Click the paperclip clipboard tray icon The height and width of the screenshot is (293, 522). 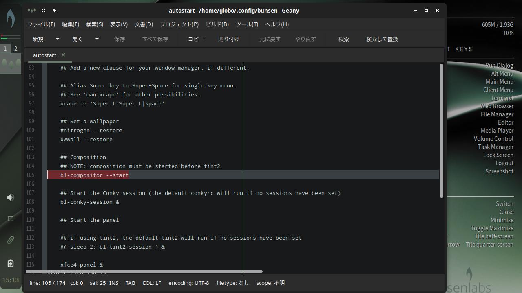tap(11, 240)
